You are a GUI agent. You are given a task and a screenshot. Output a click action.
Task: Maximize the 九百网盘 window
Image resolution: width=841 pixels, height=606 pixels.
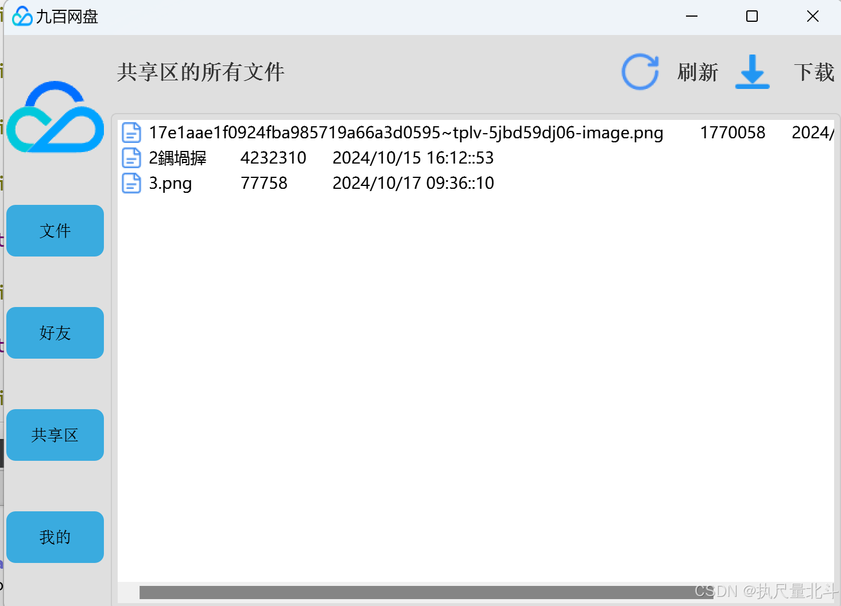click(752, 16)
